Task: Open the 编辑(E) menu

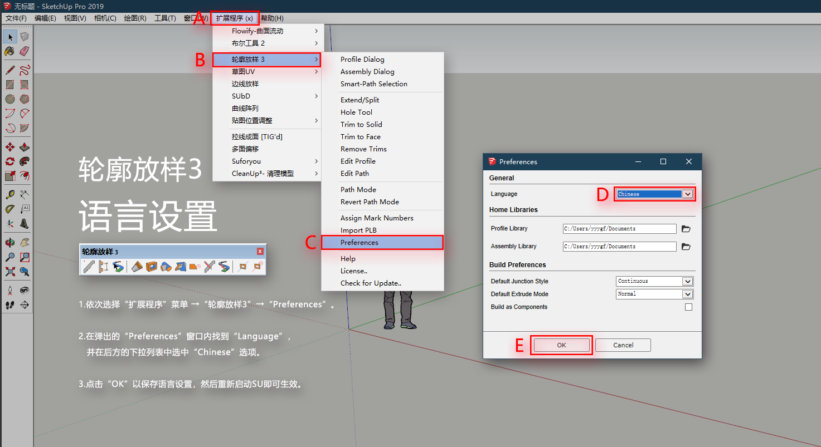Action: pos(46,18)
